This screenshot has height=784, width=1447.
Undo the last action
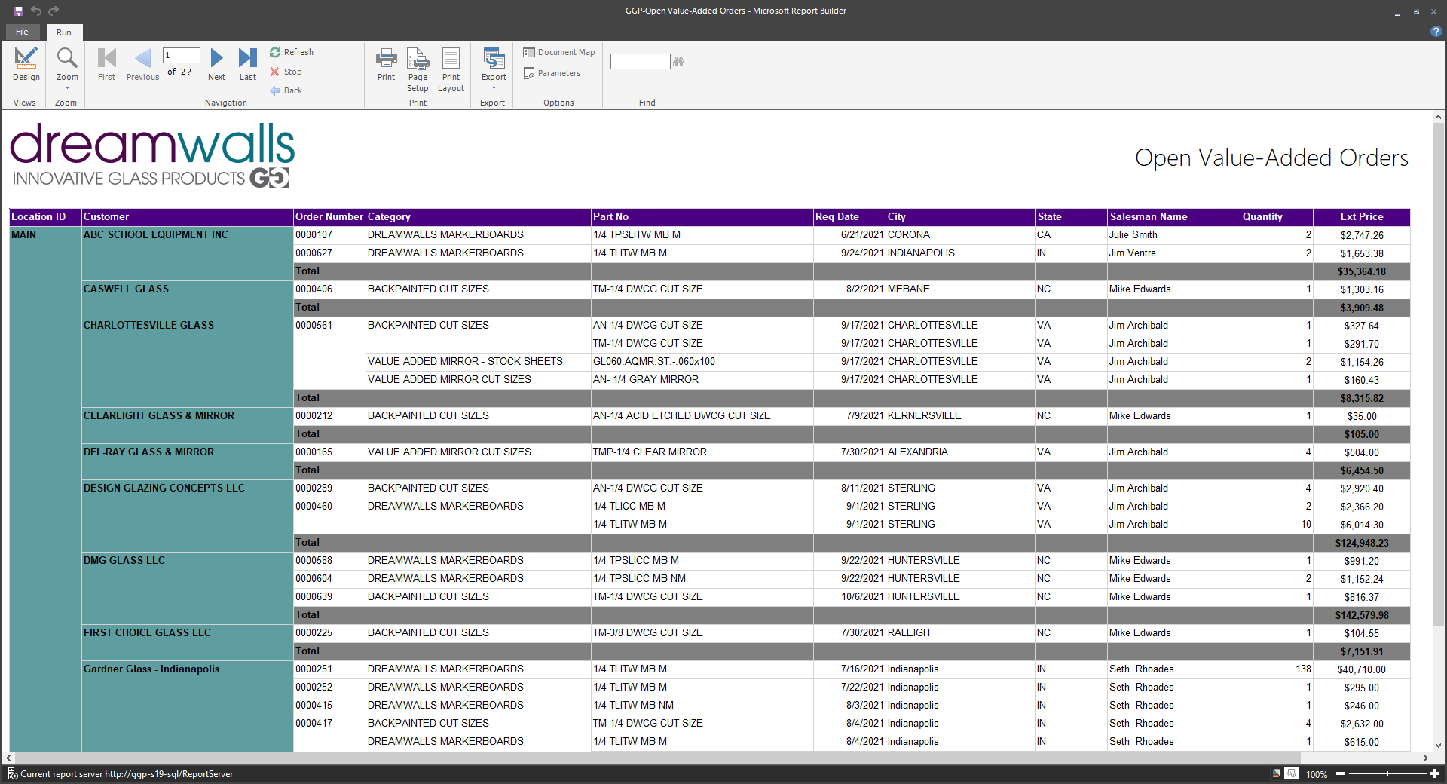coord(36,11)
